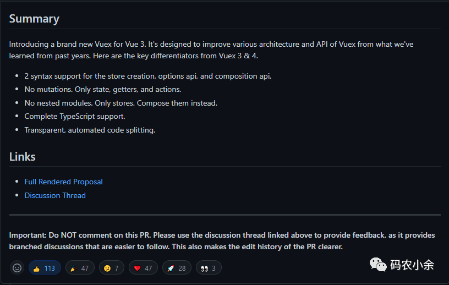Click the 码农小余 watermark text

coord(412,265)
